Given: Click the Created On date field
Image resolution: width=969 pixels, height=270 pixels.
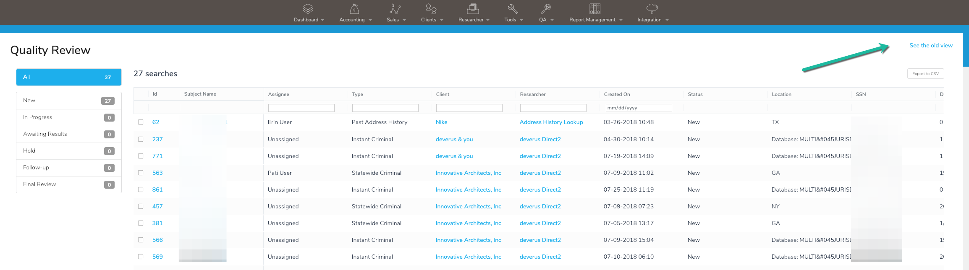Looking at the screenshot, I should point(639,108).
